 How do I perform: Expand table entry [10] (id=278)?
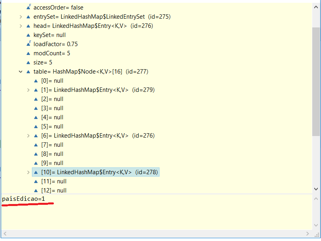(x=28, y=172)
